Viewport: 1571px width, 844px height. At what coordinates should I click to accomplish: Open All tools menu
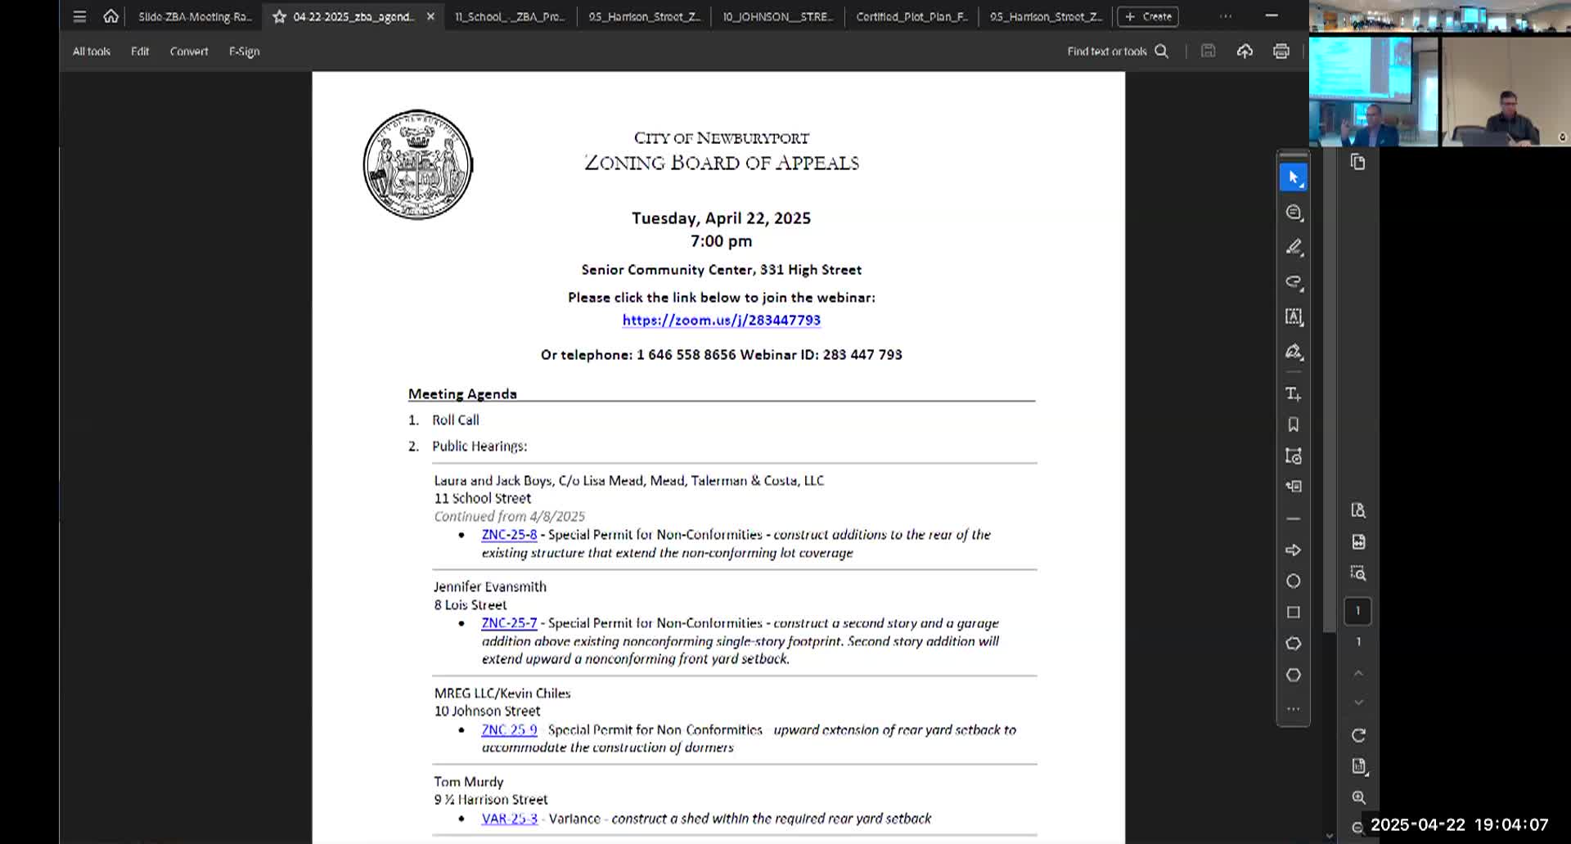tap(92, 51)
